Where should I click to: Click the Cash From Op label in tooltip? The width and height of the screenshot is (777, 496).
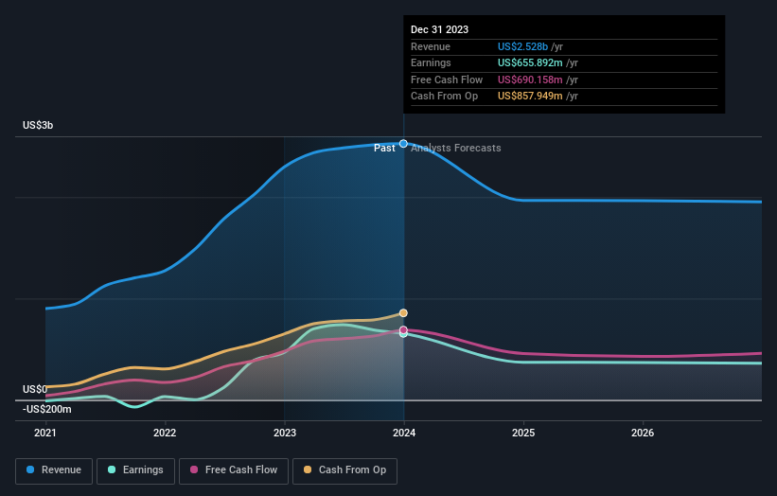coord(445,97)
